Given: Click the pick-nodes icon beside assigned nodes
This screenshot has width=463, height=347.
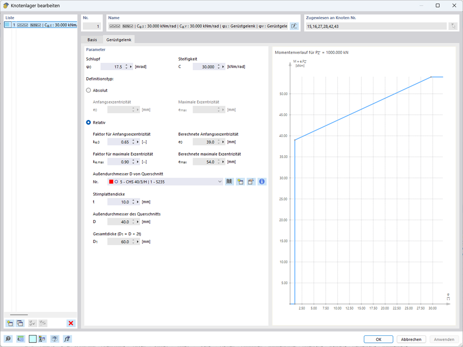Looking at the screenshot, I should 453,26.
